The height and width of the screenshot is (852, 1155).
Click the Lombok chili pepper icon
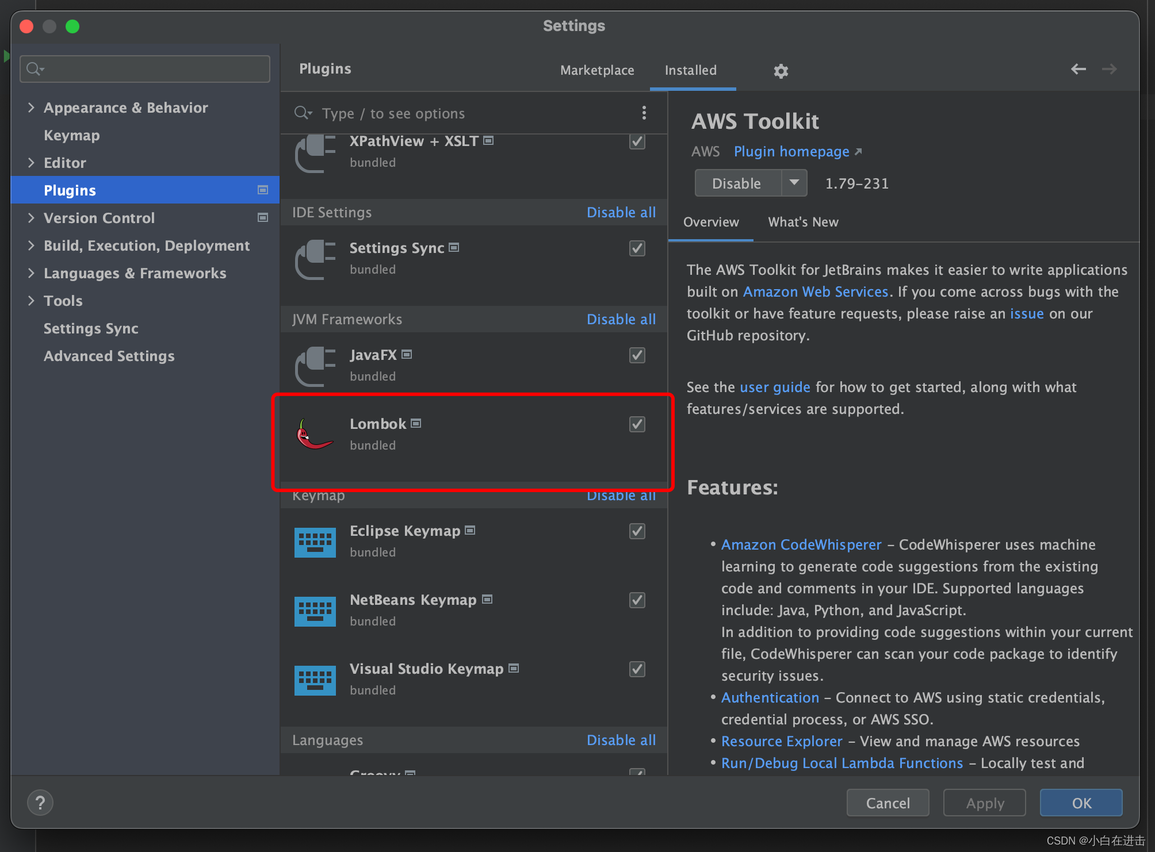pos(315,434)
